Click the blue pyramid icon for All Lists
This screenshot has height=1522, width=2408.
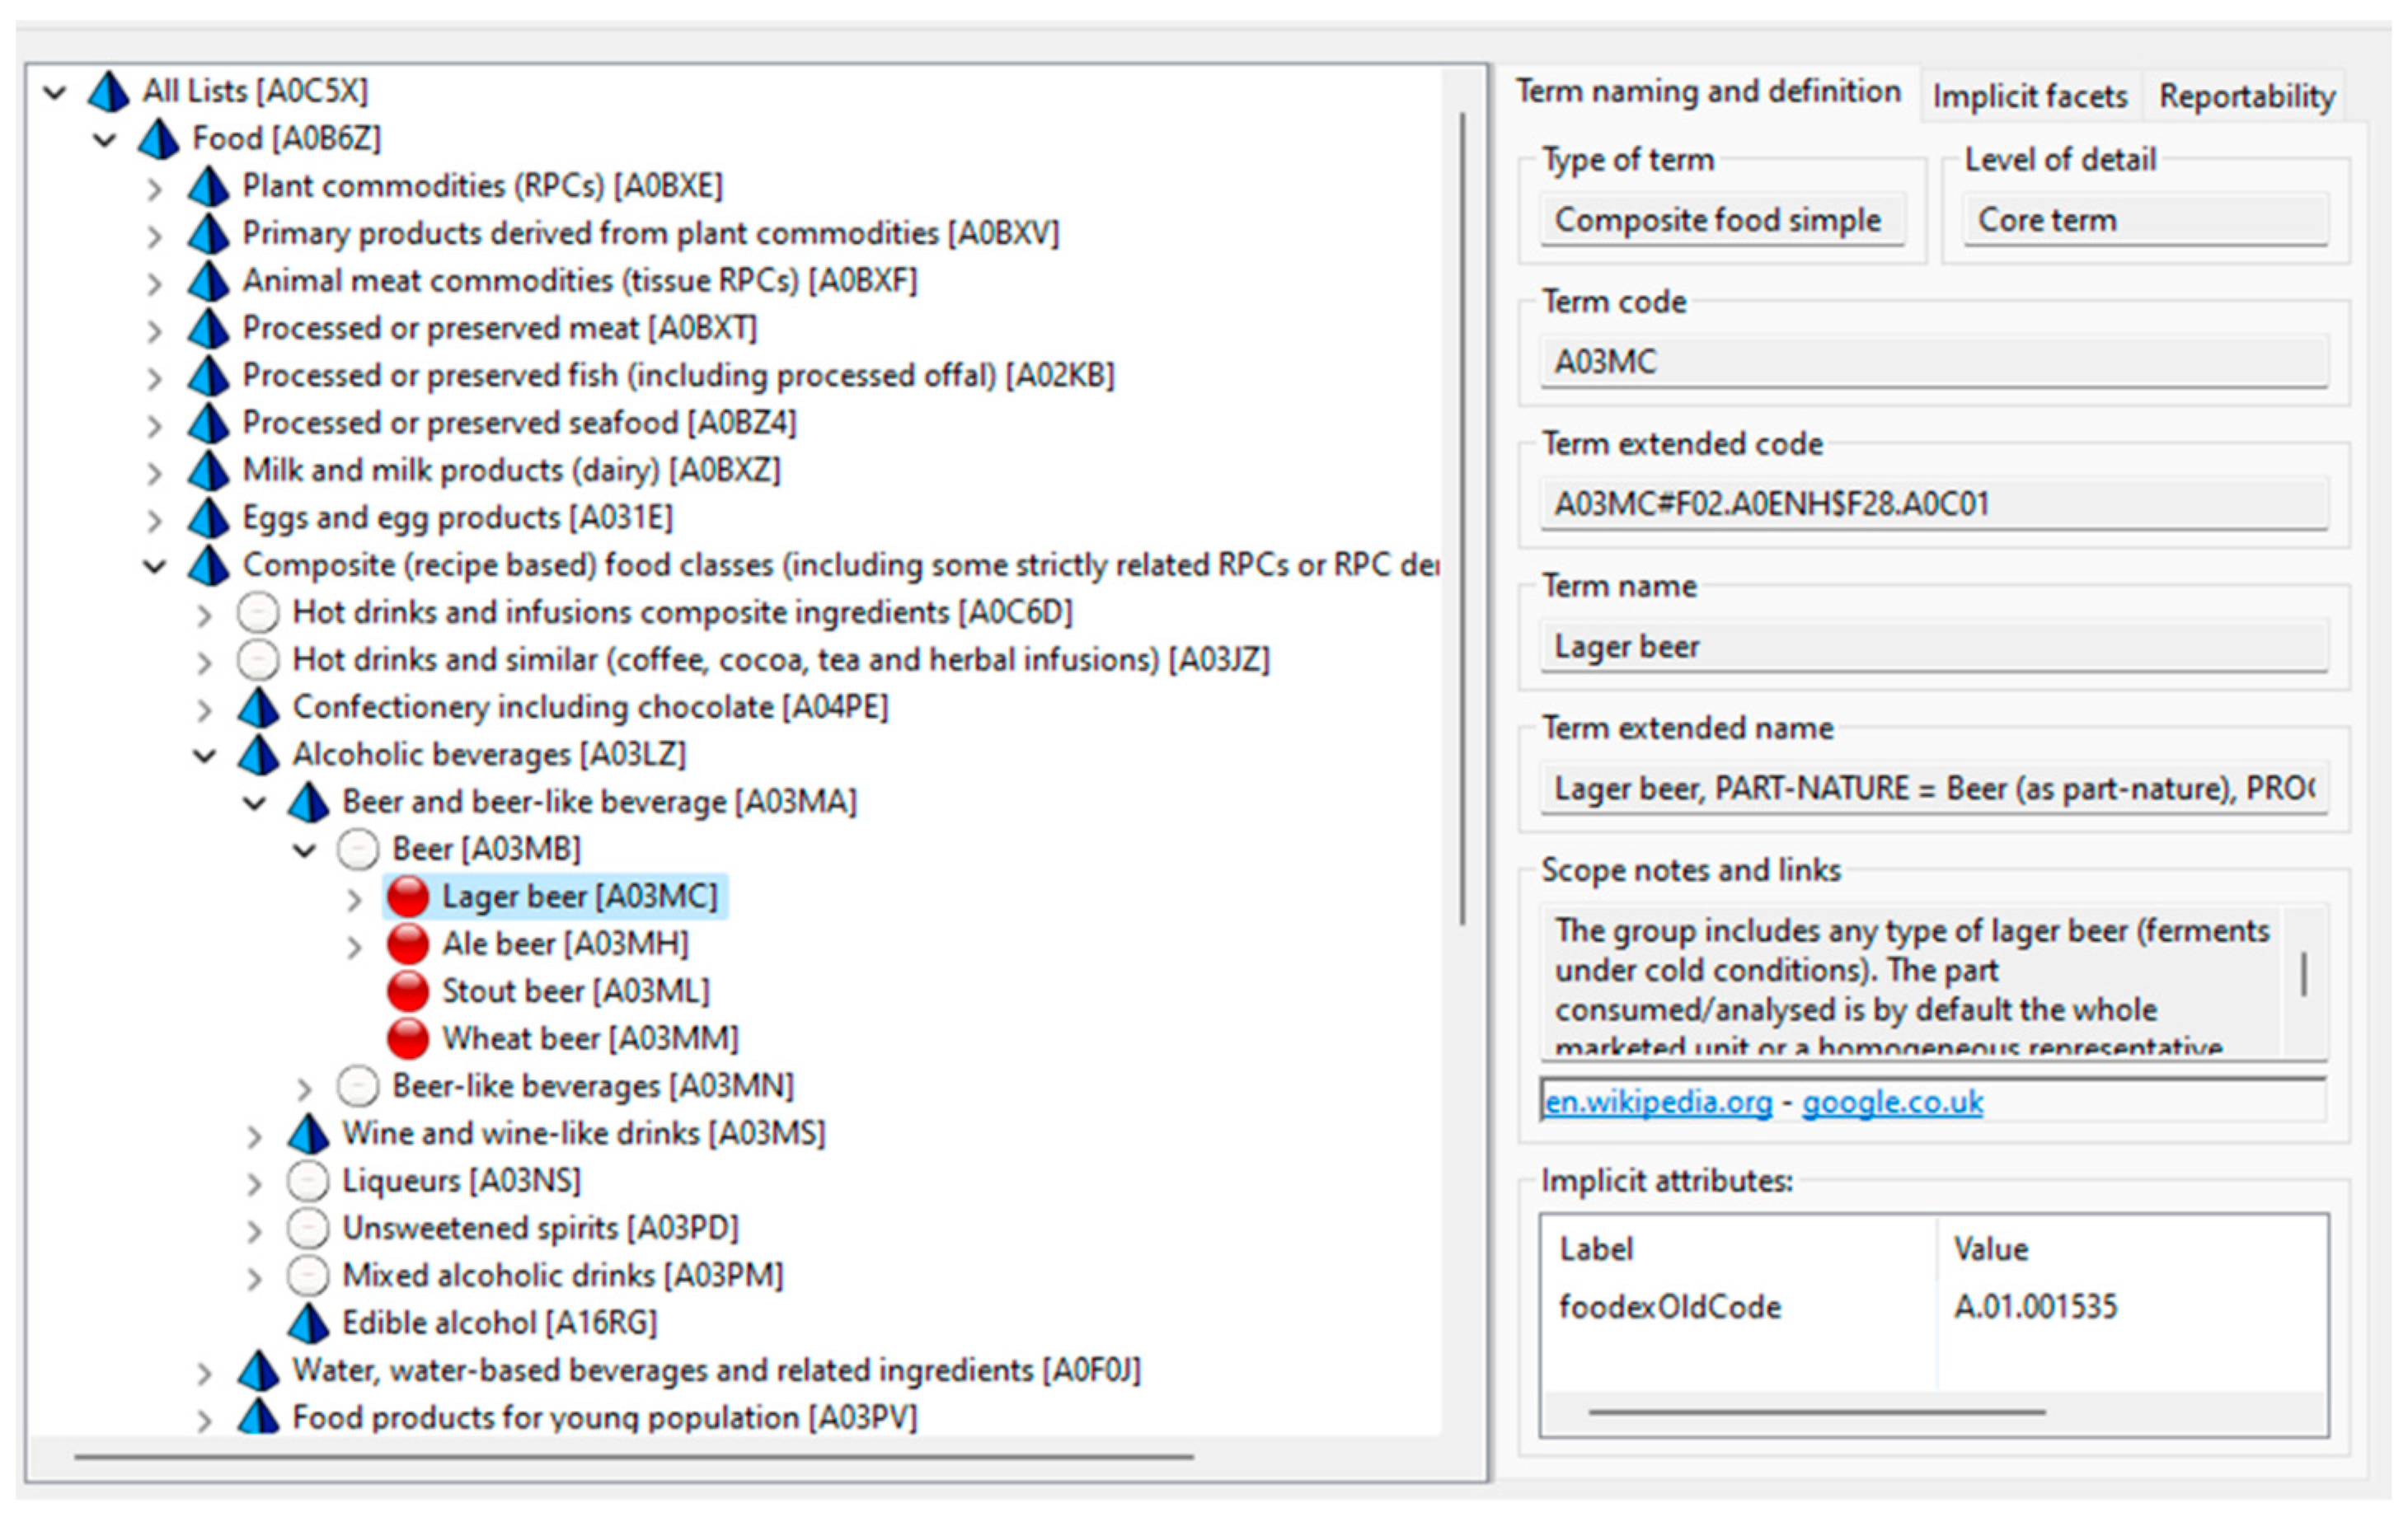[x=108, y=92]
